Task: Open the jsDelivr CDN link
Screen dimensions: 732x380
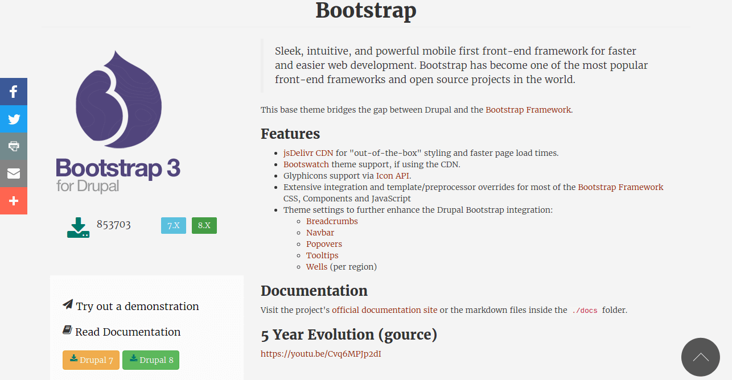Action: click(309, 153)
